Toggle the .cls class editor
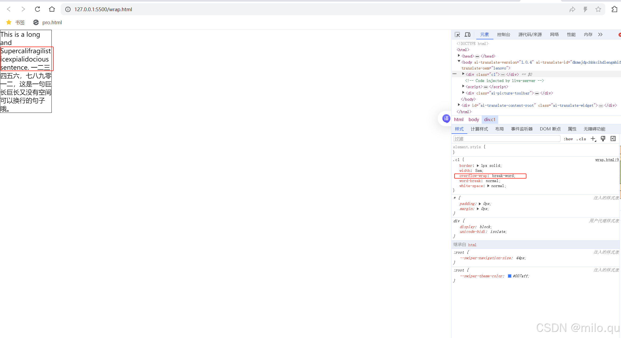Screen dimensions: 621x338 [581, 139]
